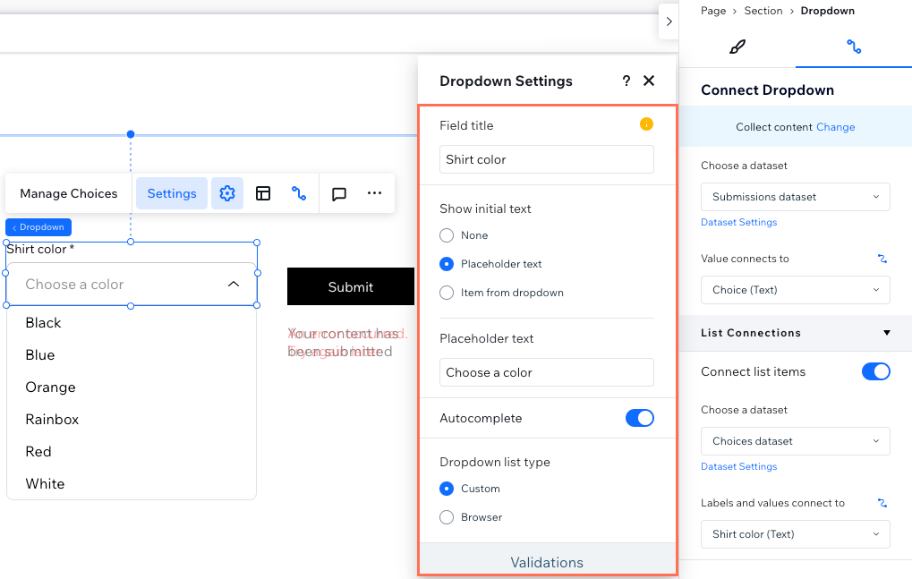This screenshot has width=912, height=579.
Task: Select Custom dropdown list type
Action: click(x=447, y=489)
